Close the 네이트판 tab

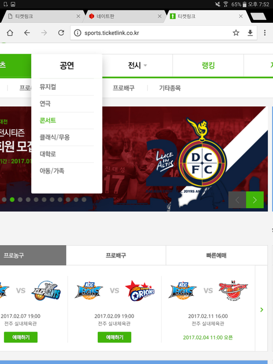click(159, 16)
